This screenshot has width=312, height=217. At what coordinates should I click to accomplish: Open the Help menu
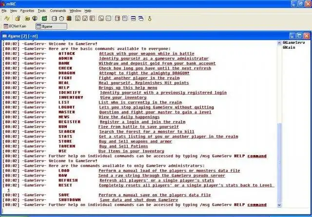pos(88,11)
